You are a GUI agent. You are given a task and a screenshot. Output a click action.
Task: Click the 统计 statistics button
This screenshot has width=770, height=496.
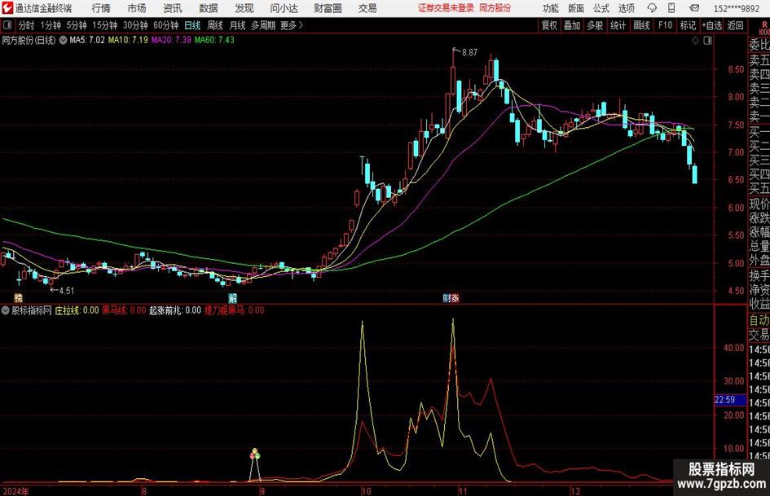pos(618,25)
